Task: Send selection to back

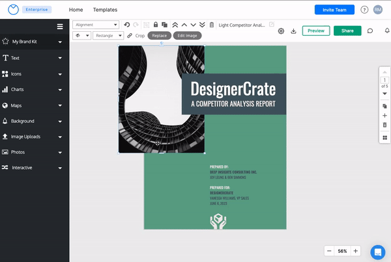Action: [202, 25]
